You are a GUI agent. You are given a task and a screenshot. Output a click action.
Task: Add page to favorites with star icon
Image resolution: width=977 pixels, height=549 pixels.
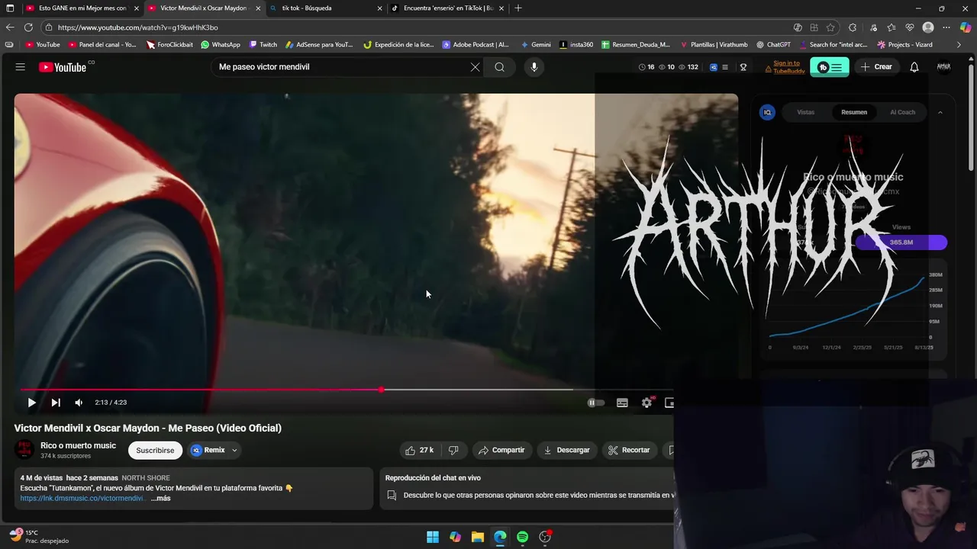[830, 27]
